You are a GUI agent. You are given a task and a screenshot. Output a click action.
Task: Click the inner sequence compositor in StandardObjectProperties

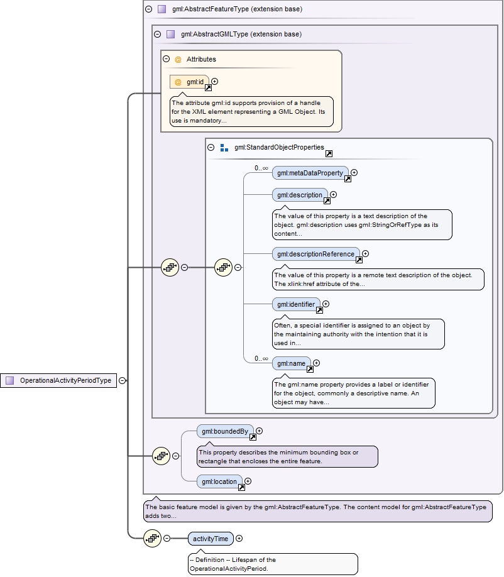point(223,268)
